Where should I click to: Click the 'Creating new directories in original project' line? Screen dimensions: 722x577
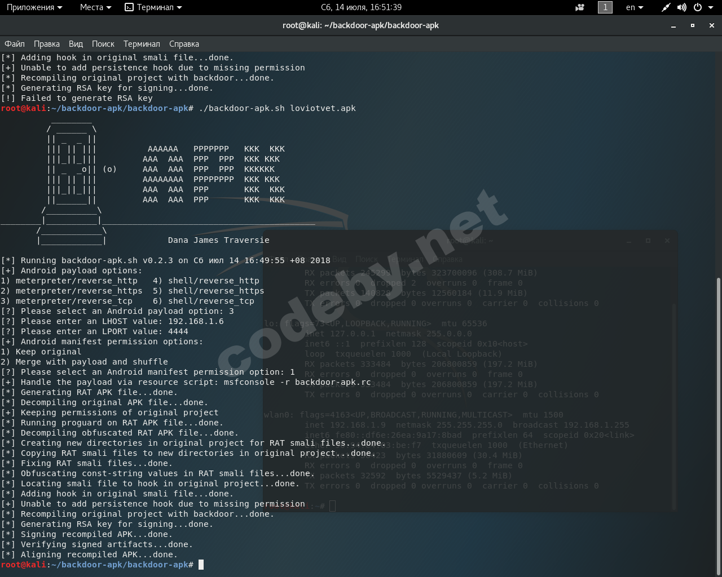pos(193,443)
